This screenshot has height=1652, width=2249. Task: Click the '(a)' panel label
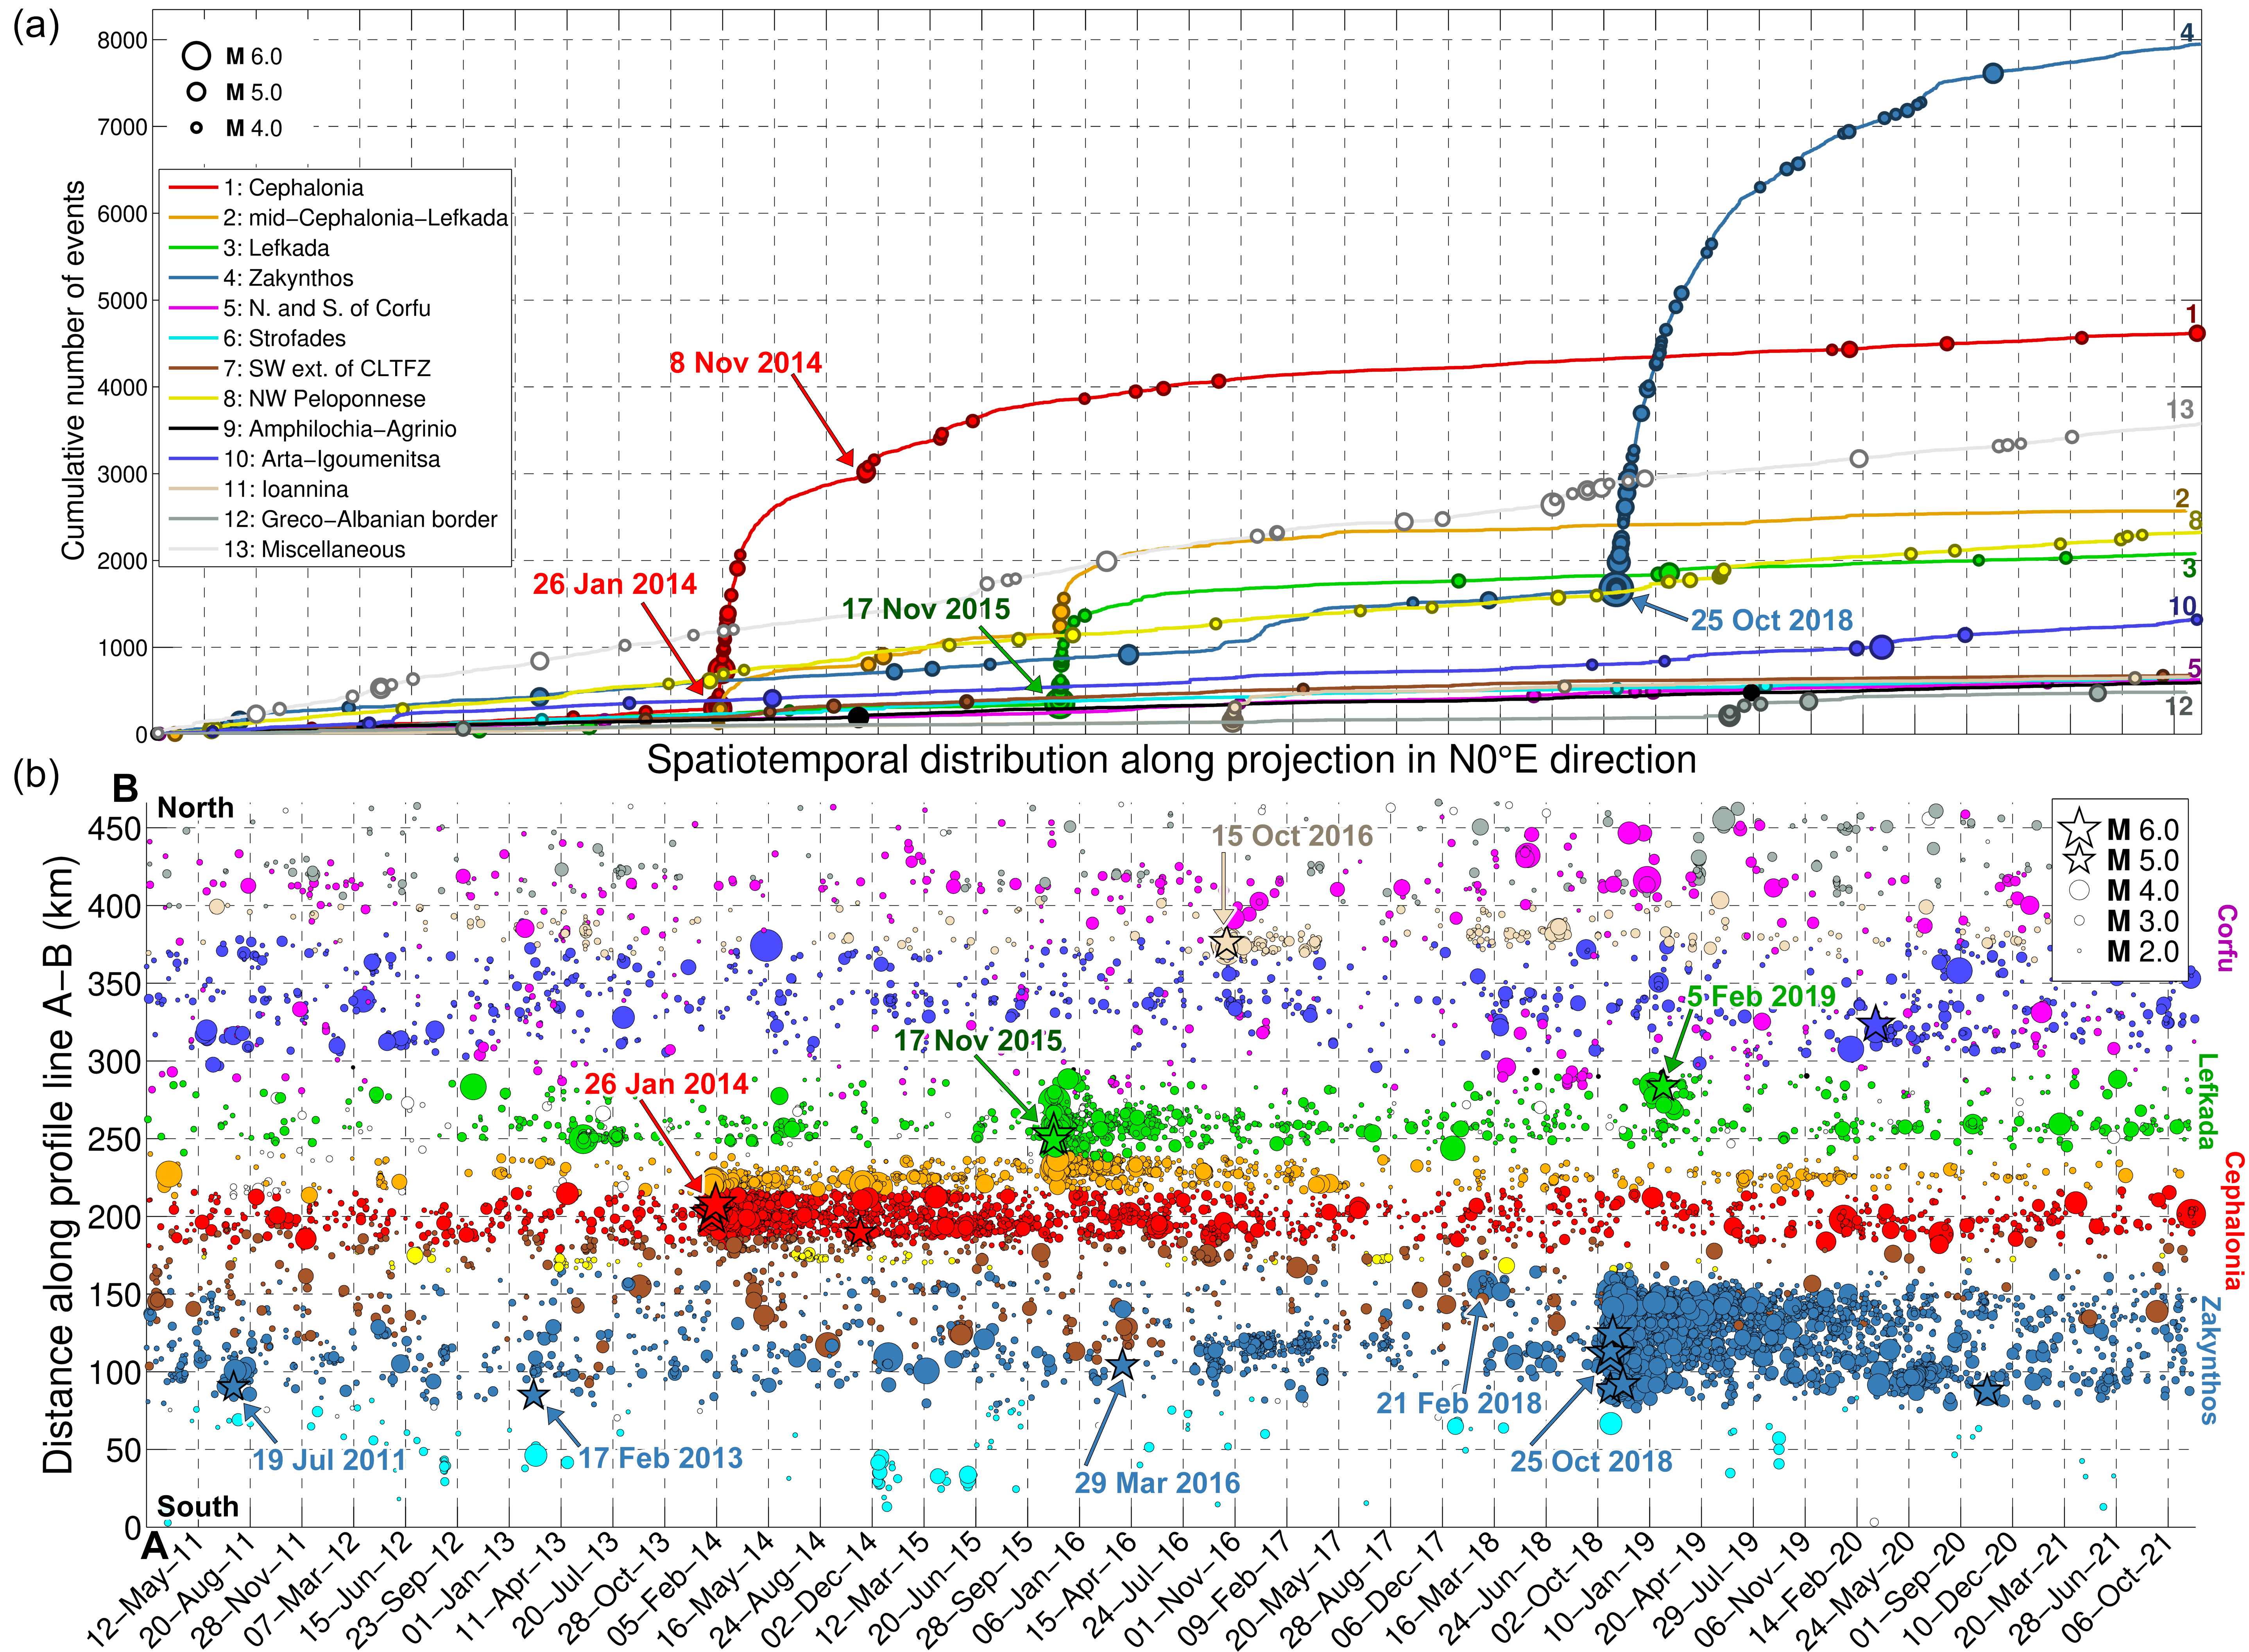[x=36, y=25]
